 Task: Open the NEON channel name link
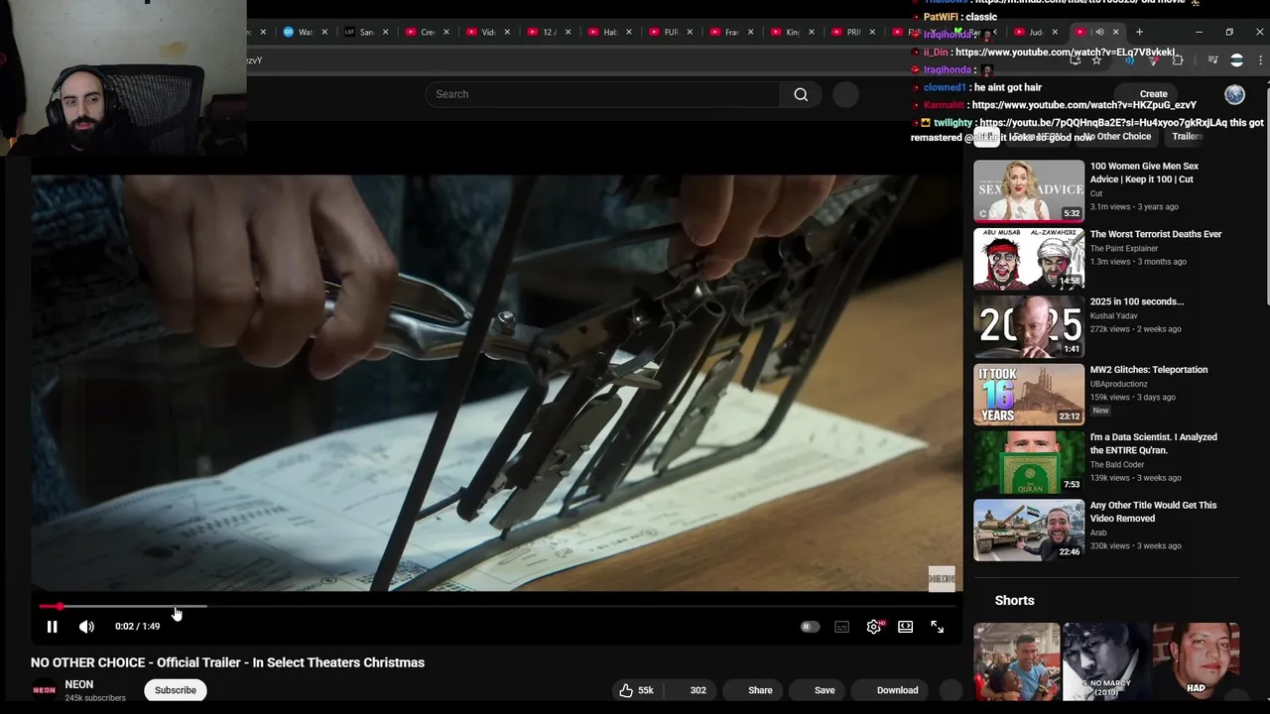click(79, 684)
